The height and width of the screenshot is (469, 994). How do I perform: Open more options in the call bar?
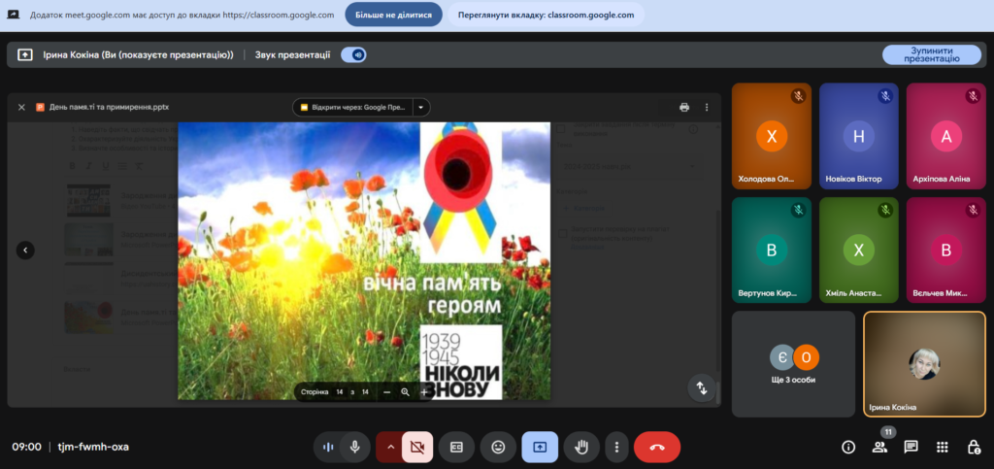point(616,447)
